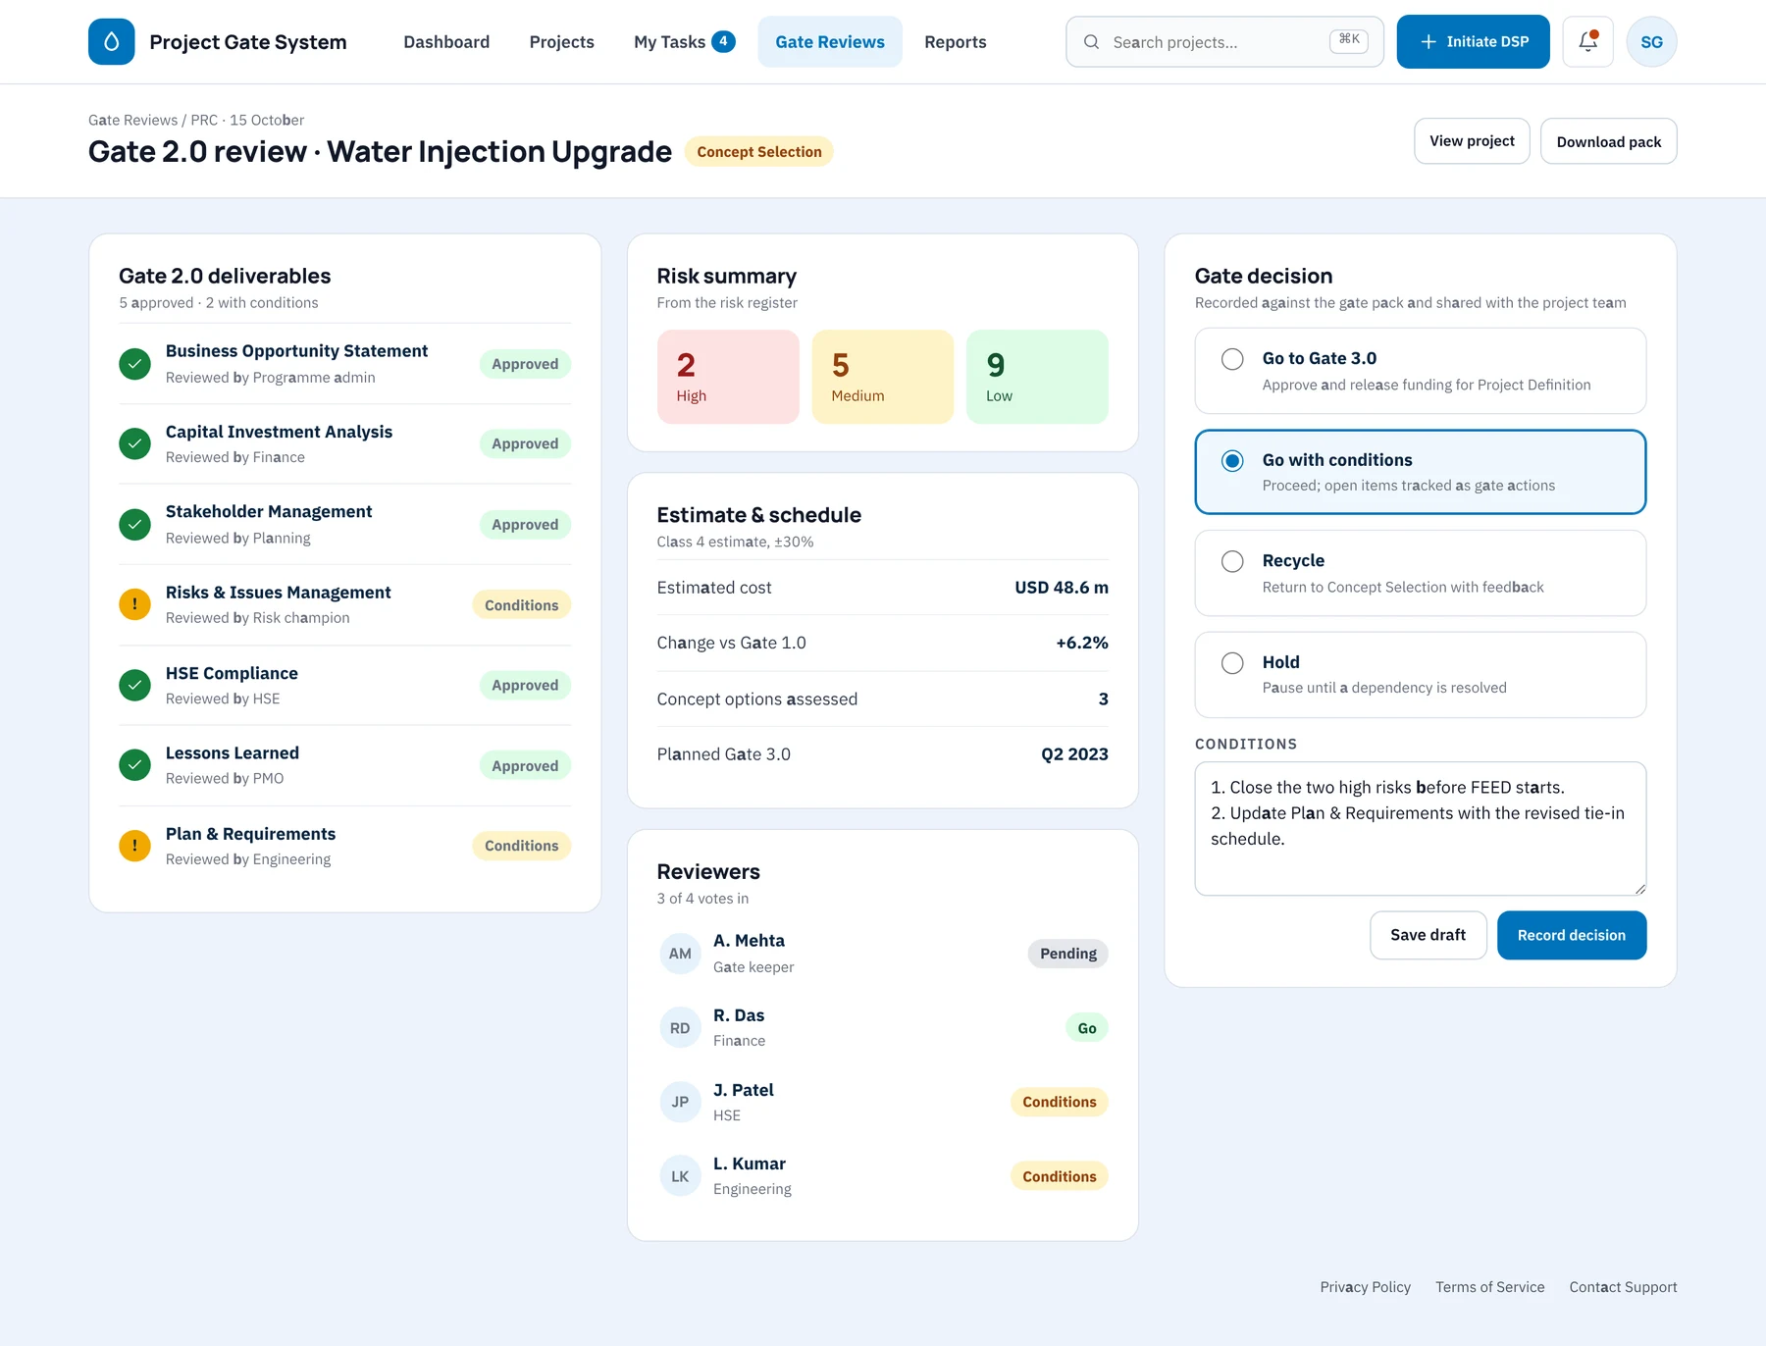Select the Go with conditions radio option

(x=1232, y=461)
